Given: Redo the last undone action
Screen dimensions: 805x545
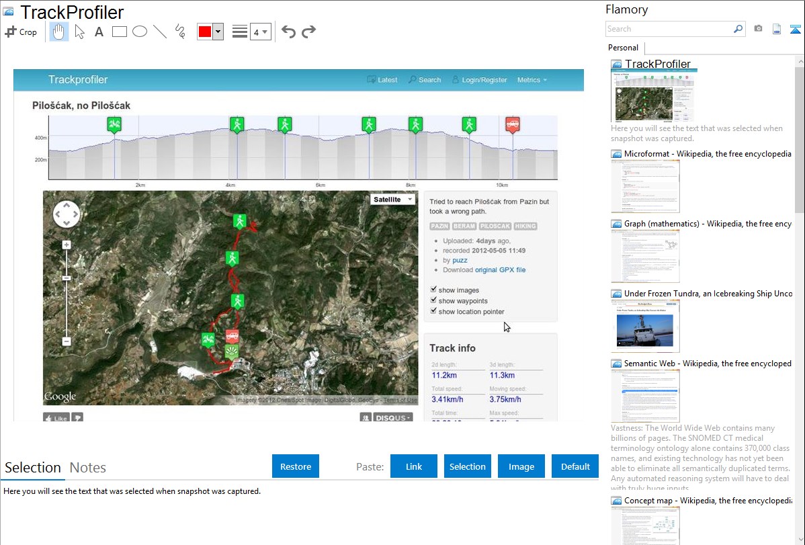Looking at the screenshot, I should 308,32.
